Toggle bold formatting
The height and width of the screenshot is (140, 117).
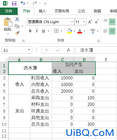pyautogui.click(x=30, y=31)
